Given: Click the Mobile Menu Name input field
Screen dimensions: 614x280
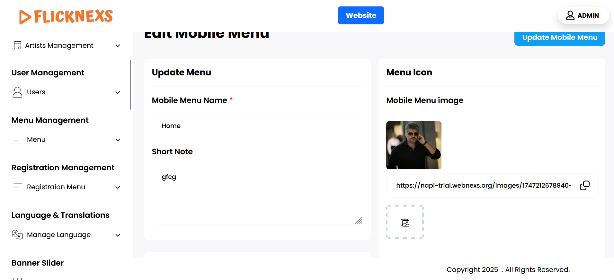Looking at the screenshot, I should tap(257, 126).
